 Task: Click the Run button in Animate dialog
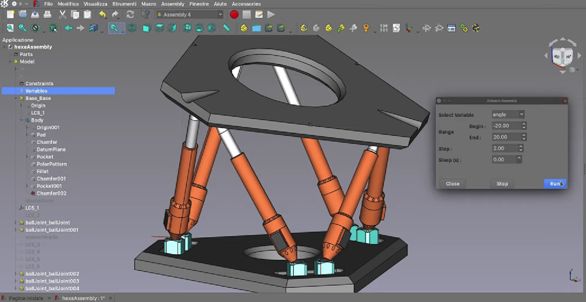tap(555, 184)
